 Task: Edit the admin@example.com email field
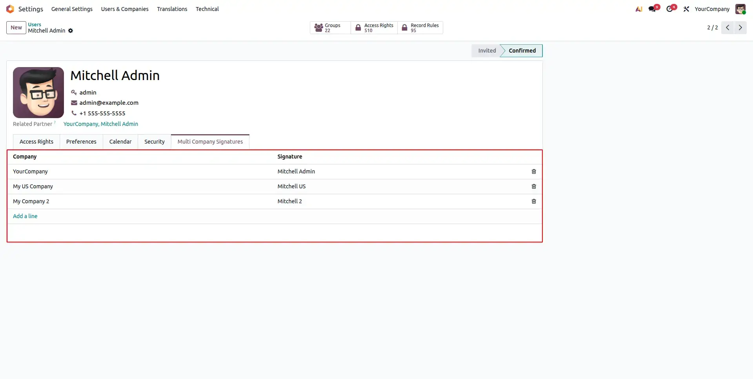point(109,103)
